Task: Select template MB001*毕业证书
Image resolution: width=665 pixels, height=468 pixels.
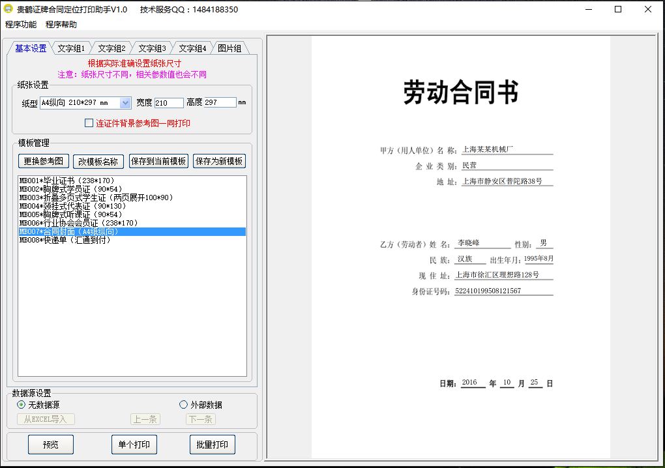Action: tap(132, 181)
